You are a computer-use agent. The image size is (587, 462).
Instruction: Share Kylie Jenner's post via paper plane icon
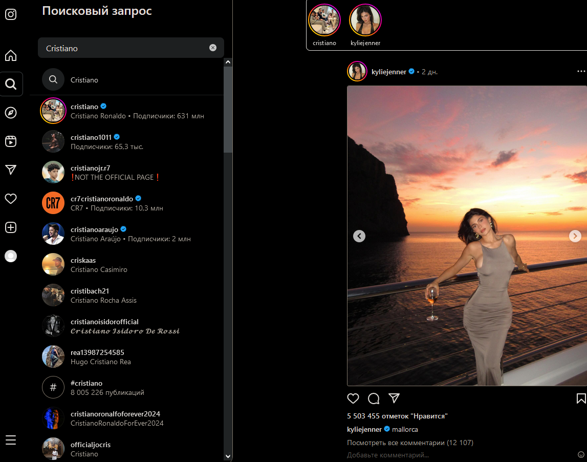394,398
